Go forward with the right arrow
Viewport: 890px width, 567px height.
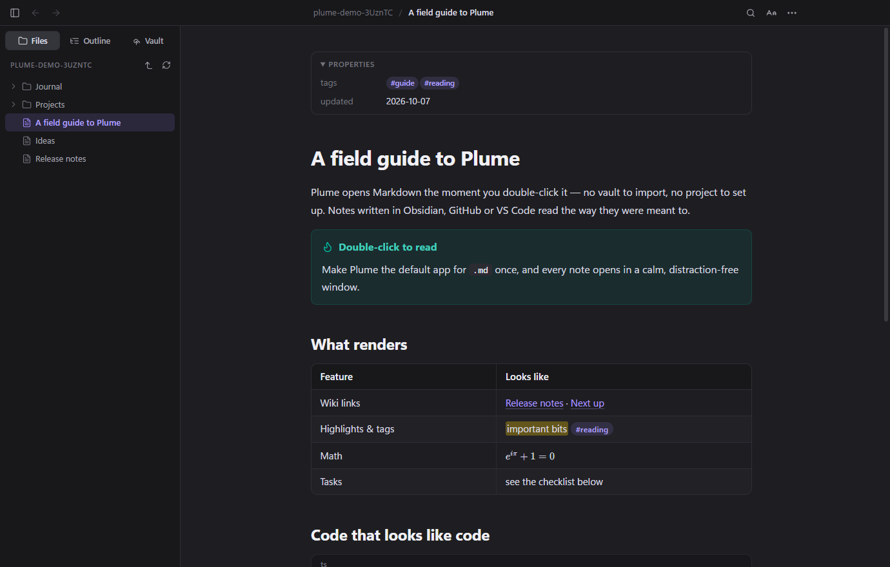pos(56,13)
